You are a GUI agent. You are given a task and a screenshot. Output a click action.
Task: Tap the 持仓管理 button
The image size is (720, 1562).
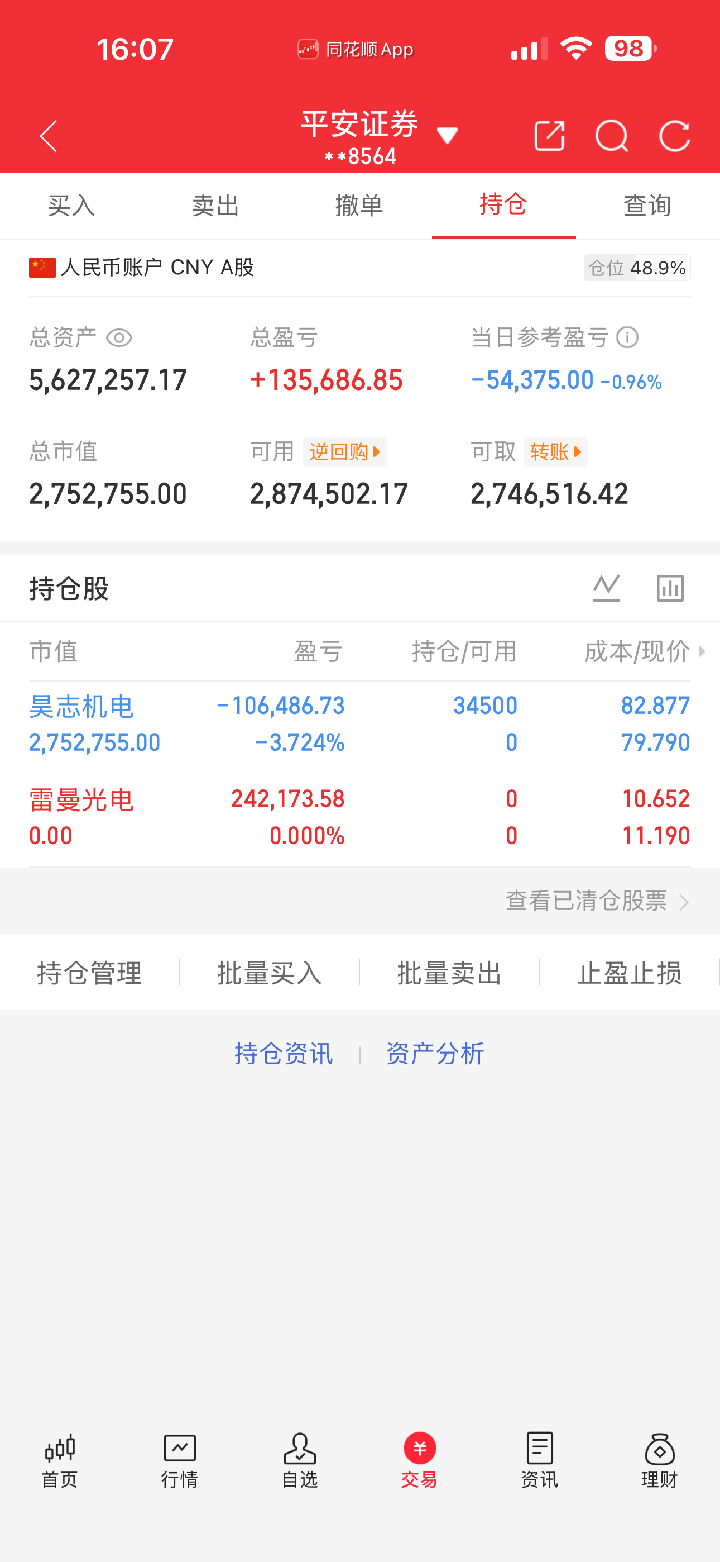[90, 973]
